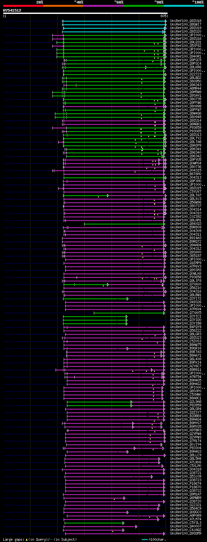Open hit UniRef100_Q9ZU19
207x542 pixels.
[x=186, y=28]
